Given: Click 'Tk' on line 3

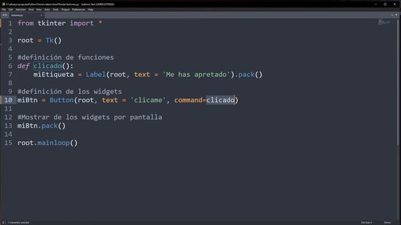Looking at the screenshot, I should [49, 40].
